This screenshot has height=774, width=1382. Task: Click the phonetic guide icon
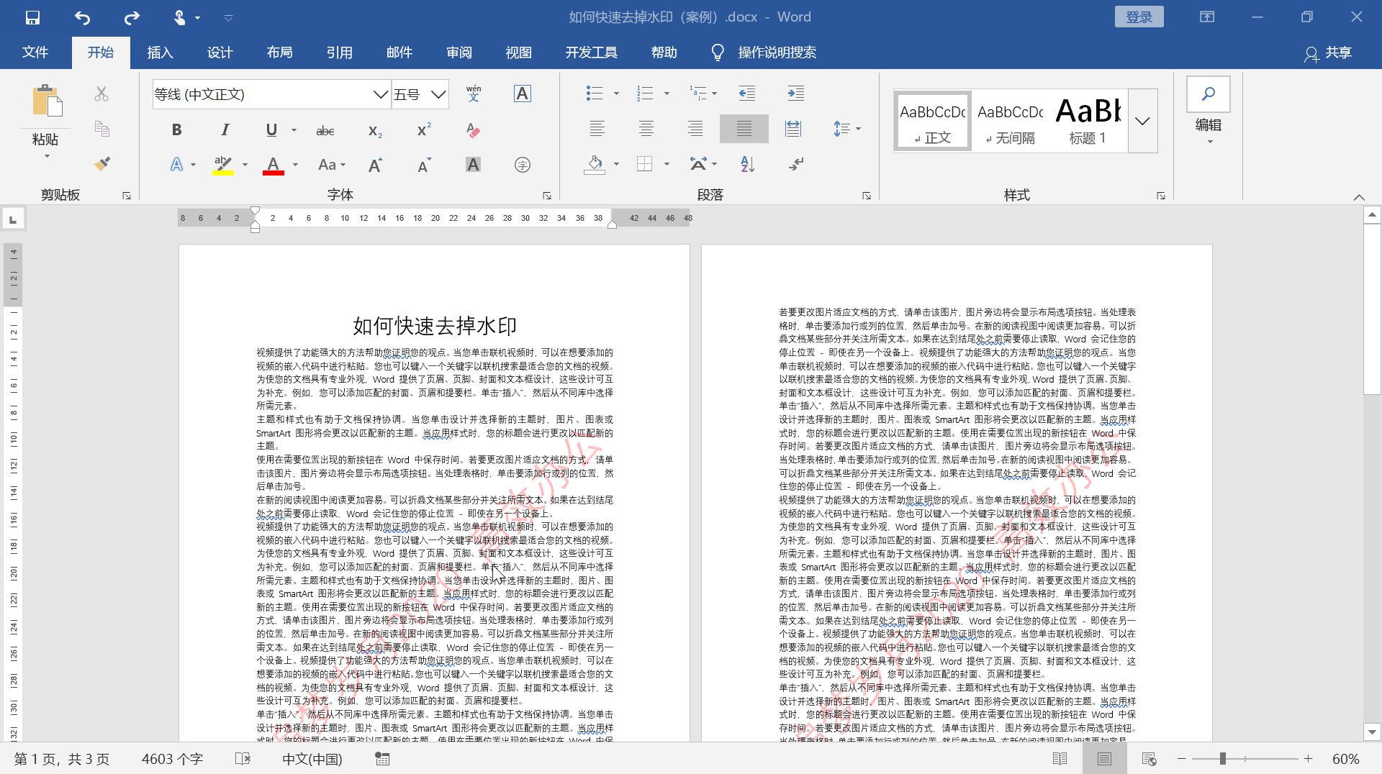[473, 94]
